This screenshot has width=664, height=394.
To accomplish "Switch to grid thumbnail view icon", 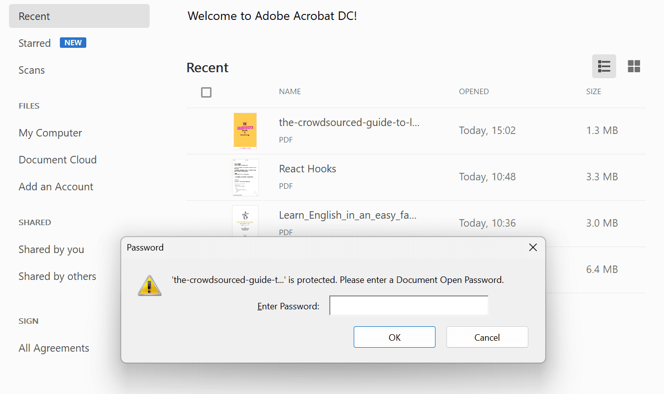I will click(x=634, y=66).
